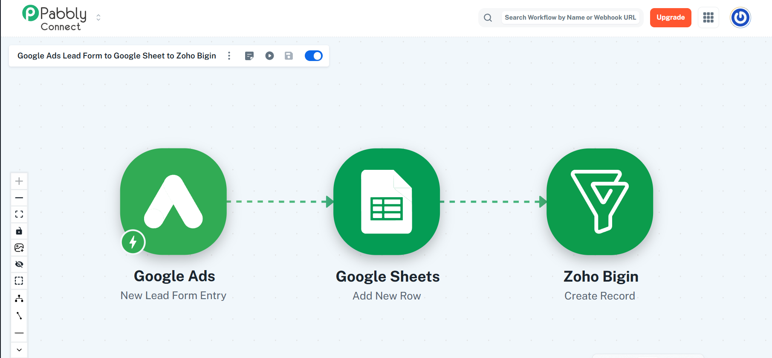This screenshot has height=358, width=772.
Task: Open the app switcher arrows beside the logo
Action: [98, 17]
